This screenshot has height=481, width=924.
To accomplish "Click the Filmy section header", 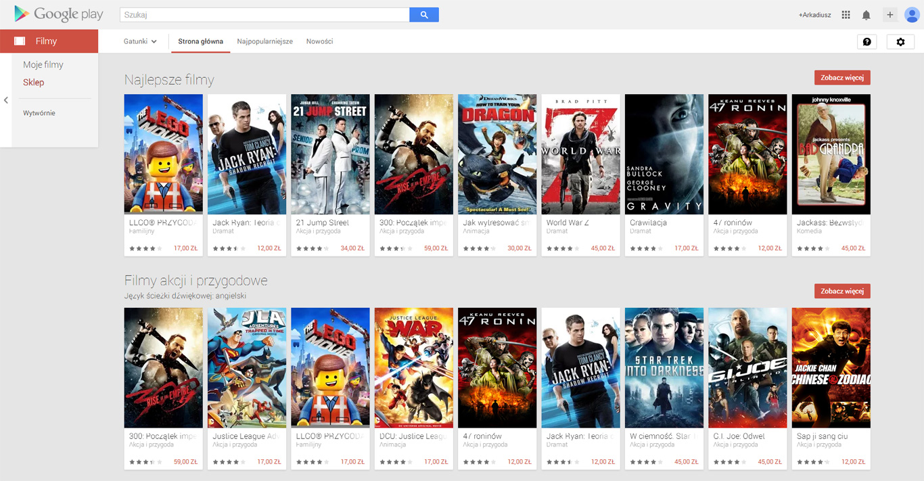I will (49, 41).
